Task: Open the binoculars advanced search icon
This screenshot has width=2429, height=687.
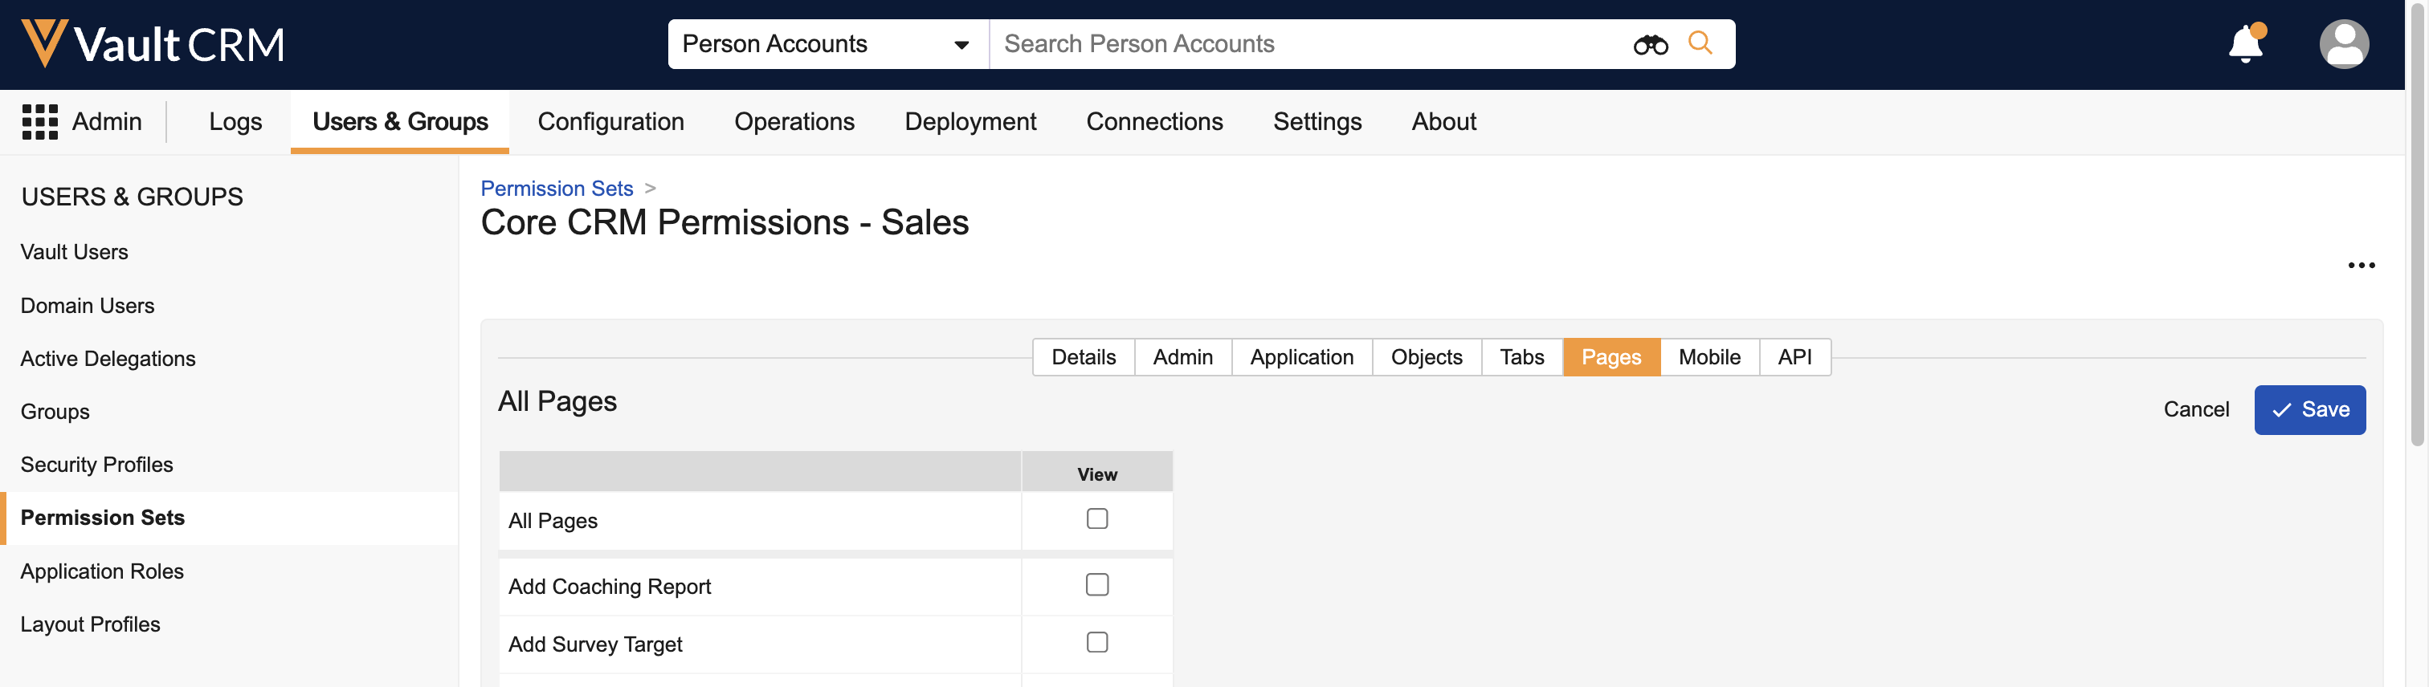Action: (x=1649, y=44)
